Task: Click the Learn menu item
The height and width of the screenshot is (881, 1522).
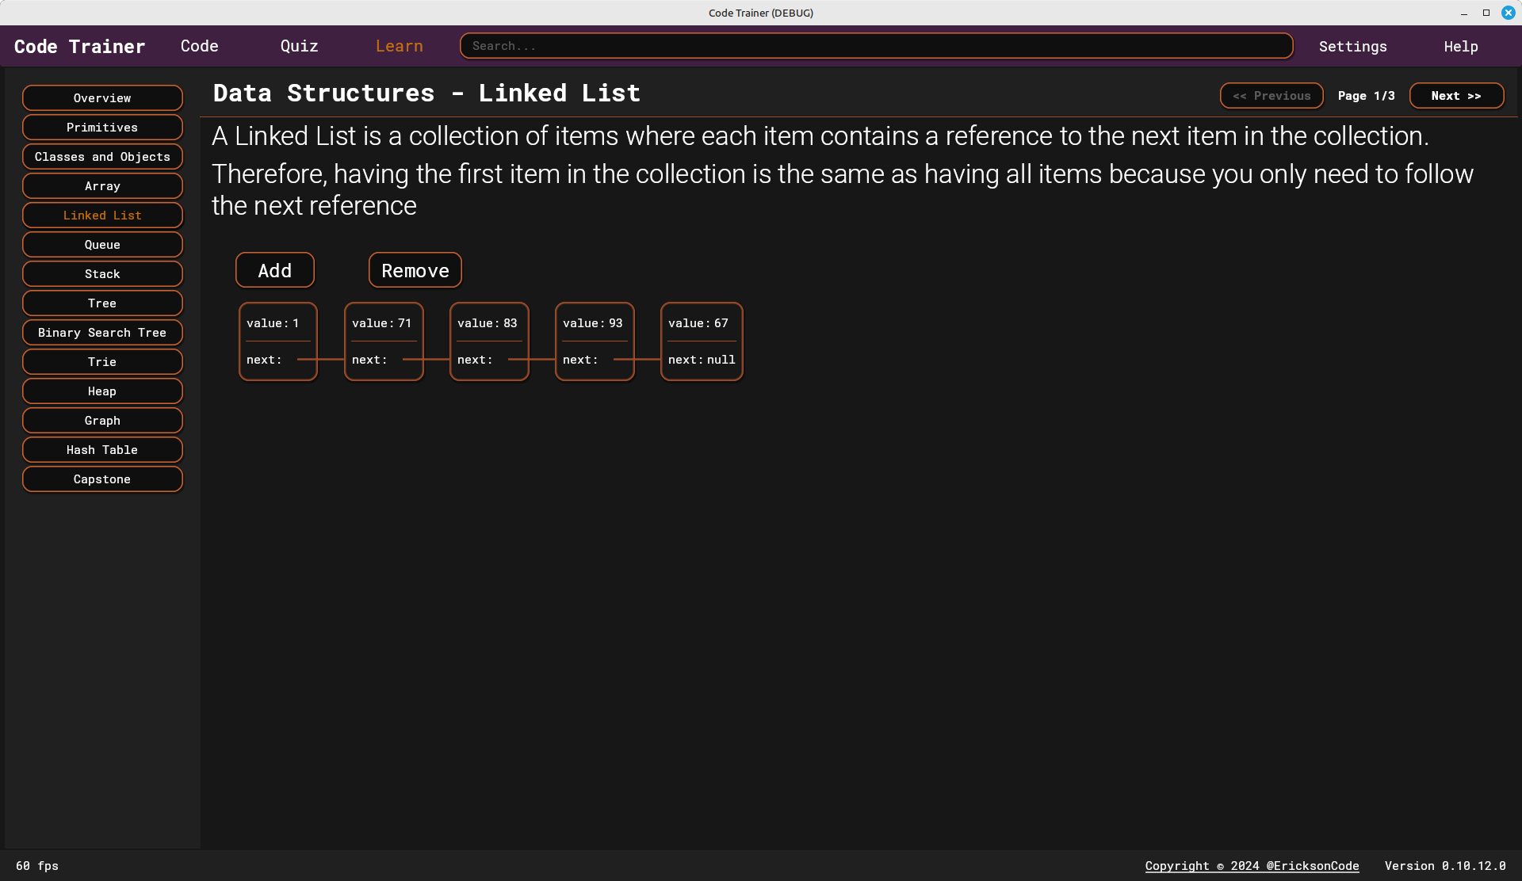Action: pos(400,45)
